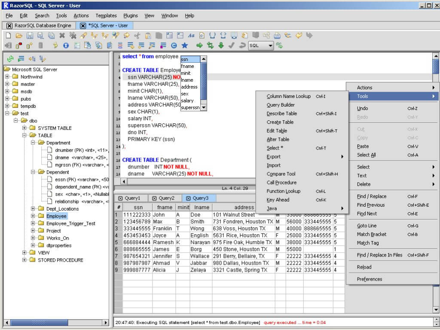Click the blue star icon in toolbar
The height and width of the screenshot is (330, 440).
point(184,46)
